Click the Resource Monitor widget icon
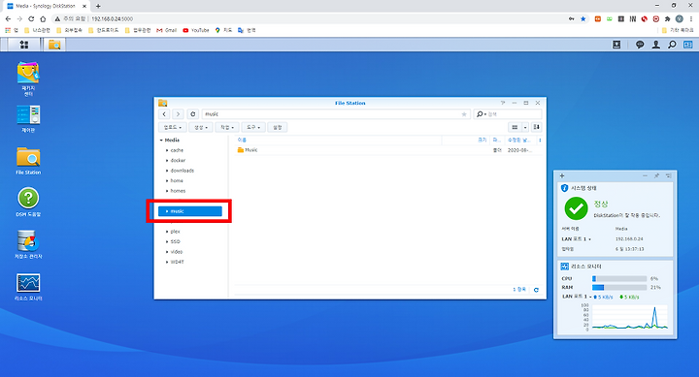The height and width of the screenshot is (377, 699). (564, 267)
